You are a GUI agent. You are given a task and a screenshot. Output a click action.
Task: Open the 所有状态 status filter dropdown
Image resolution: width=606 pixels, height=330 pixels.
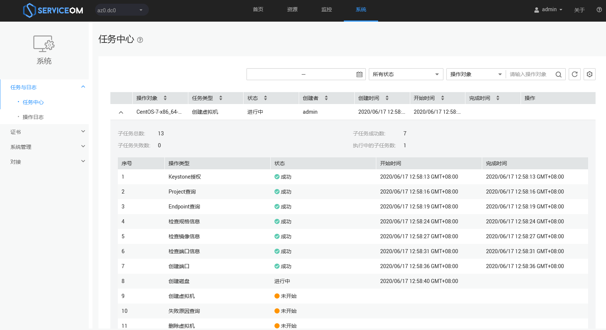tap(406, 74)
